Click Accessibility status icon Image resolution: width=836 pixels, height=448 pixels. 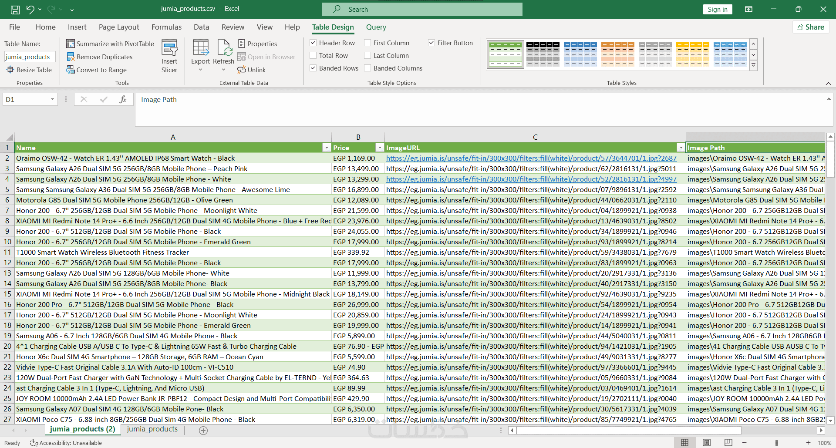34,443
